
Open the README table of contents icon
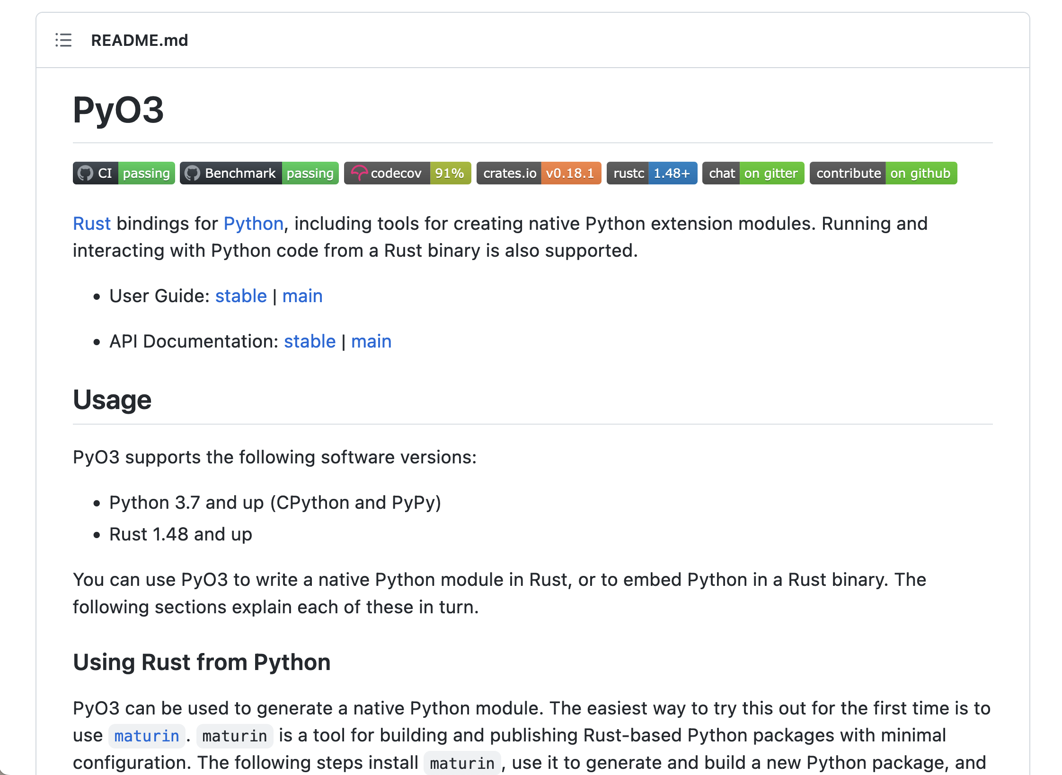click(63, 40)
